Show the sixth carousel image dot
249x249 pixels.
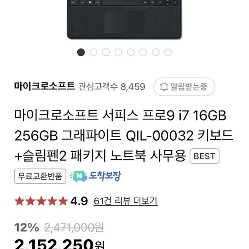tap(143, 52)
